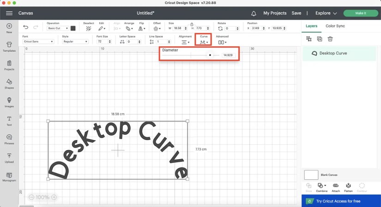
Task: Click the Line Space field
Action: 161,42
